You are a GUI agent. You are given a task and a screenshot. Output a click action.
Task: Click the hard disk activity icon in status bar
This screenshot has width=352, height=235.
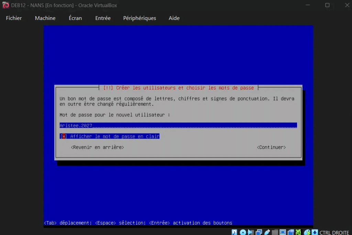[x=234, y=232]
